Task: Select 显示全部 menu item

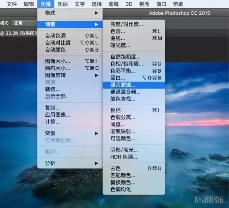Action: tap(70, 96)
